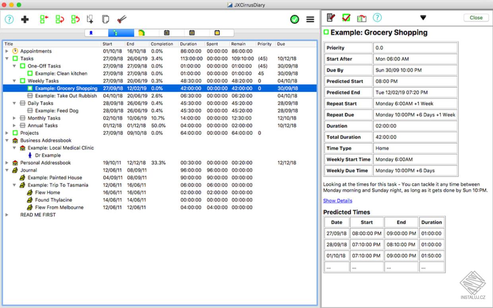Click the copy pages icon in toolbar
The image size is (493, 308).
click(x=105, y=19)
